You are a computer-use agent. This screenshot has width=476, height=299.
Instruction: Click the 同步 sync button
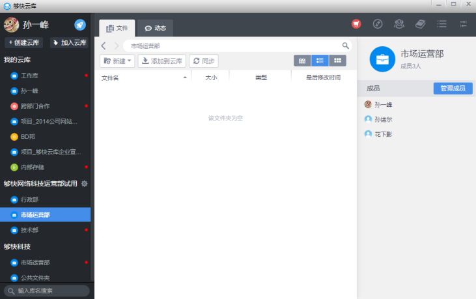coord(204,61)
